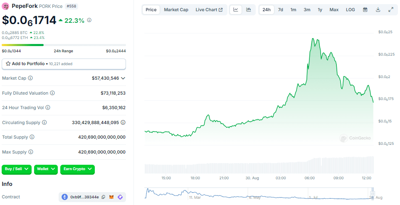Click the first 420,690,000,000,000 total supply value
400x205 pixels.
(x=102, y=137)
